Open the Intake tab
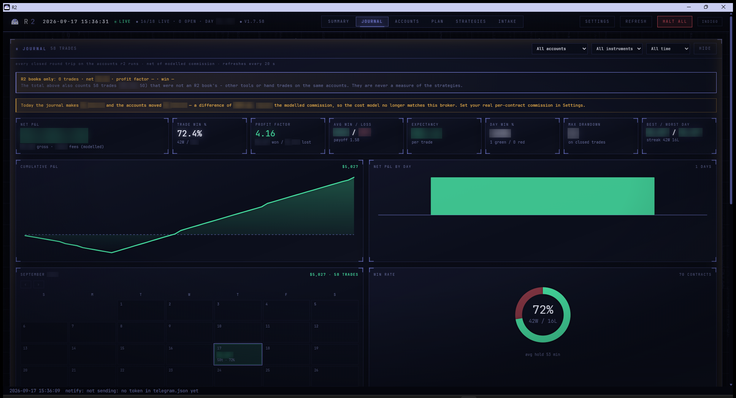This screenshot has width=736, height=398. (x=507, y=22)
